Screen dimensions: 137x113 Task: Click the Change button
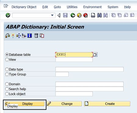[x=64, y=104]
